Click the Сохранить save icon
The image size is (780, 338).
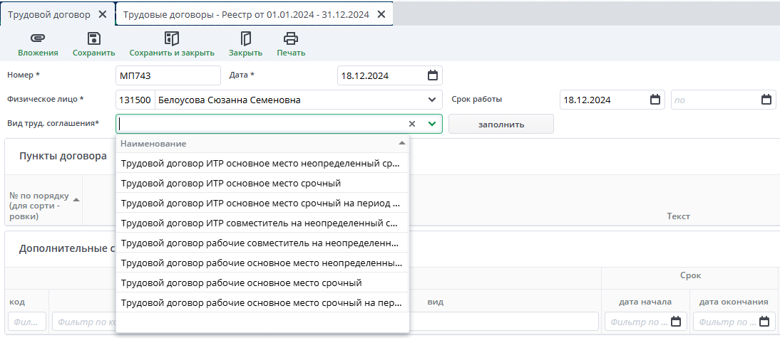coord(93,39)
